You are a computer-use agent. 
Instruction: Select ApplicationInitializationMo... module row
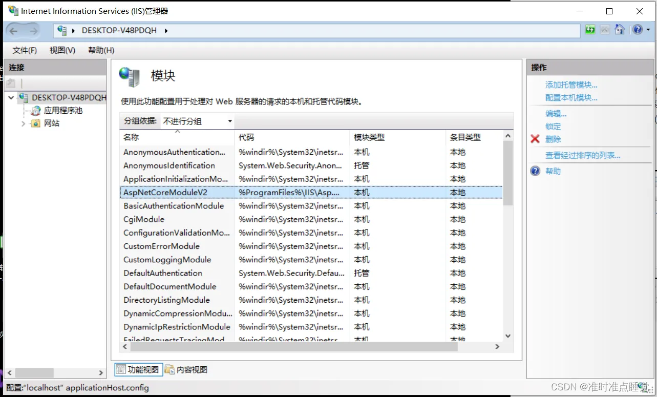tap(311, 179)
